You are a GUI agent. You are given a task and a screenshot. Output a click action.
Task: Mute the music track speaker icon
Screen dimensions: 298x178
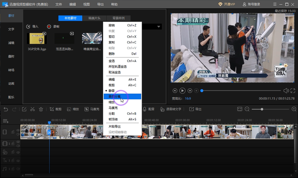[18, 169]
